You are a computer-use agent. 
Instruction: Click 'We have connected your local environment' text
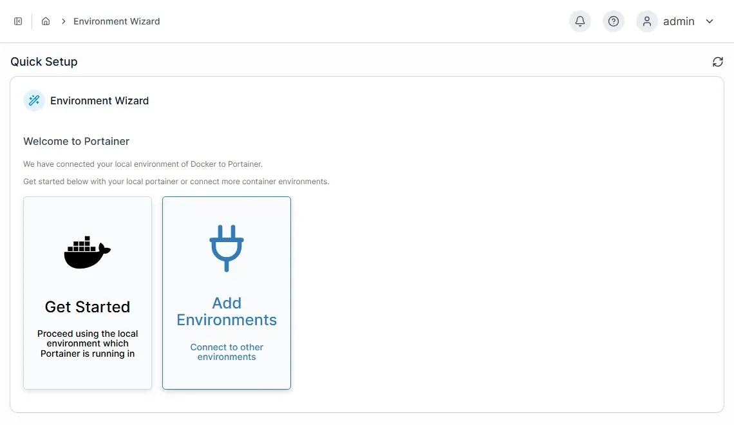pyautogui.click(x=143, y=164)
